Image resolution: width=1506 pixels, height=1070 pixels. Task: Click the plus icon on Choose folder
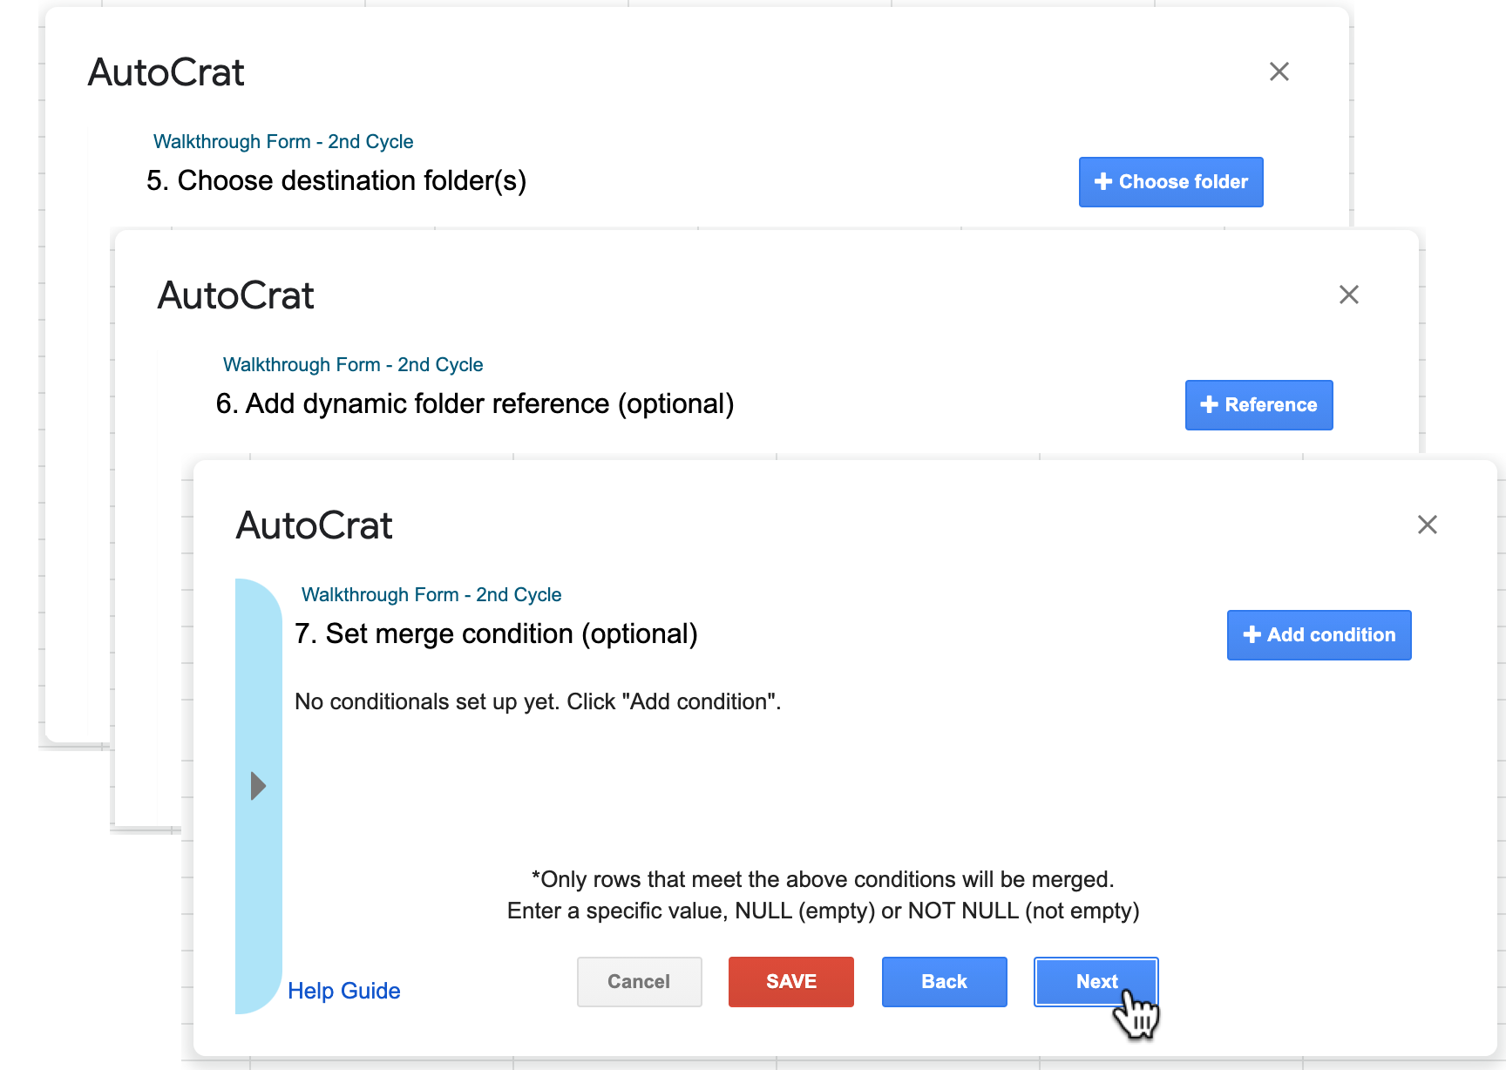tap(1102, 182)
